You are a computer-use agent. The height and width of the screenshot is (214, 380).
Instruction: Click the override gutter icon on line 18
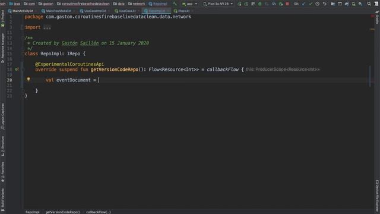[x=17, y=70]
